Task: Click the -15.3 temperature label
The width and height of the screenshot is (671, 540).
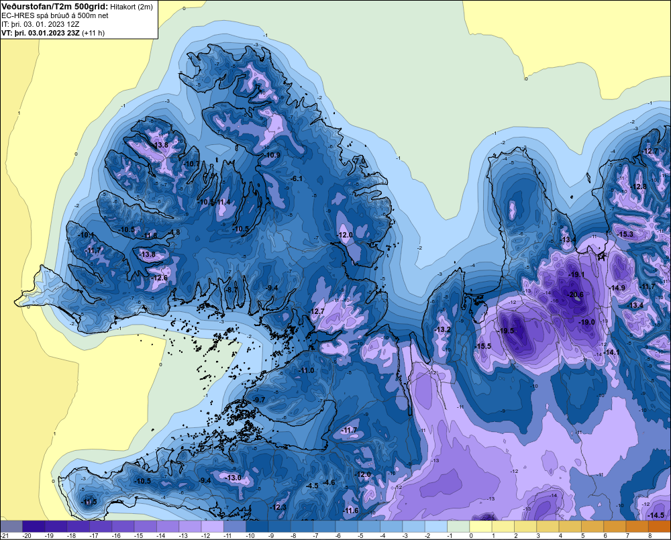Action: pos(625,234)
